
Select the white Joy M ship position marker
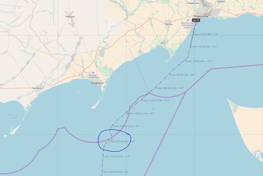(x=196, y=23)
